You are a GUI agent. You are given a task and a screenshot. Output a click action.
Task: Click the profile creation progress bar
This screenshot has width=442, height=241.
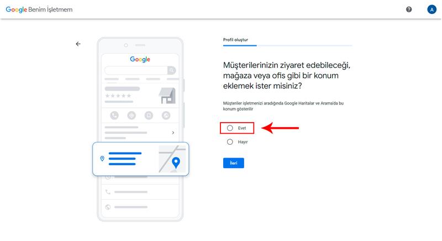pyautogui.click(x=287, y=45)
